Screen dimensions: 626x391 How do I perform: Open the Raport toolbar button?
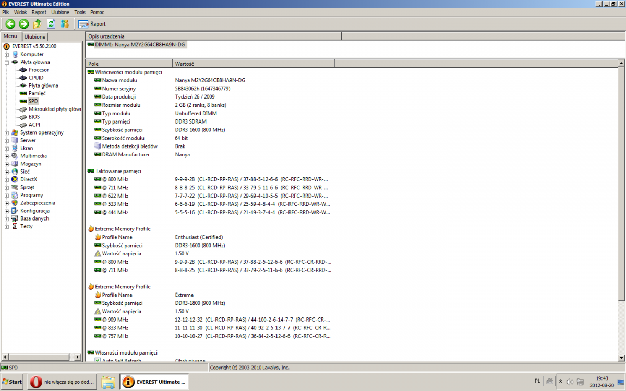point(92,23)
